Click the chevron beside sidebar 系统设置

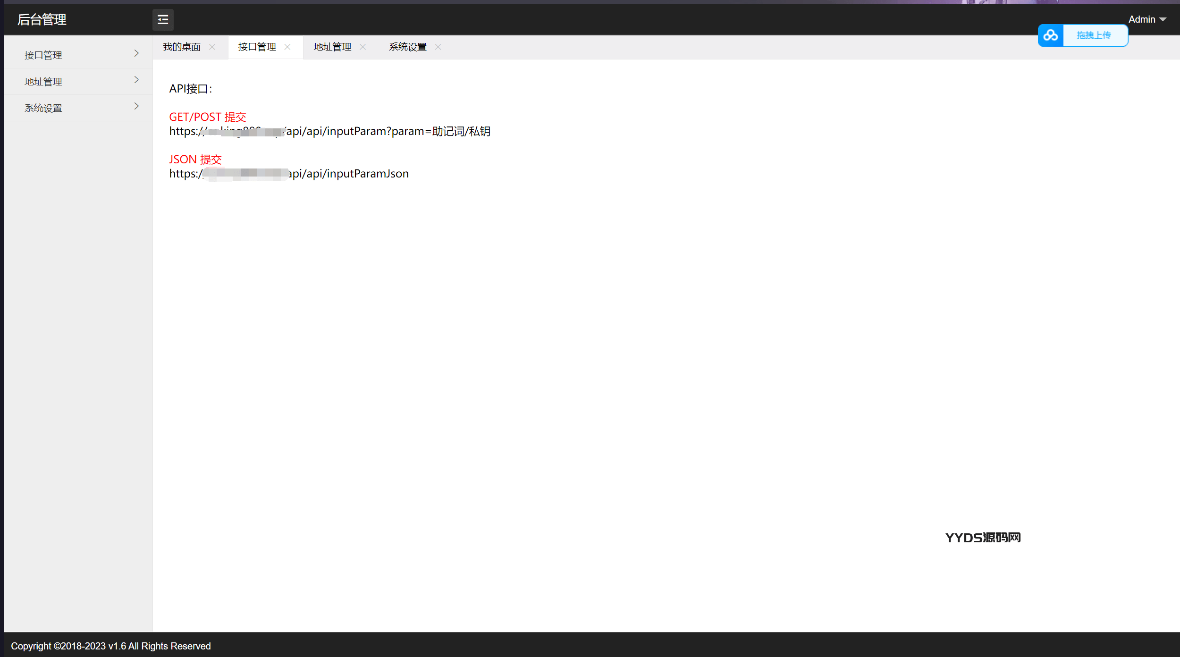click(x=136, y=107)
